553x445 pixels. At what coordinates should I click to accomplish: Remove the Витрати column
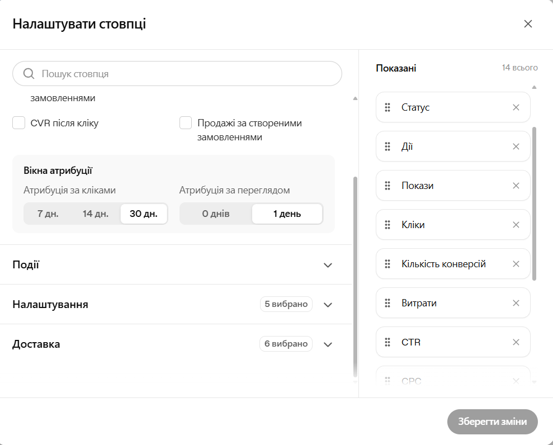pos(516,303)
